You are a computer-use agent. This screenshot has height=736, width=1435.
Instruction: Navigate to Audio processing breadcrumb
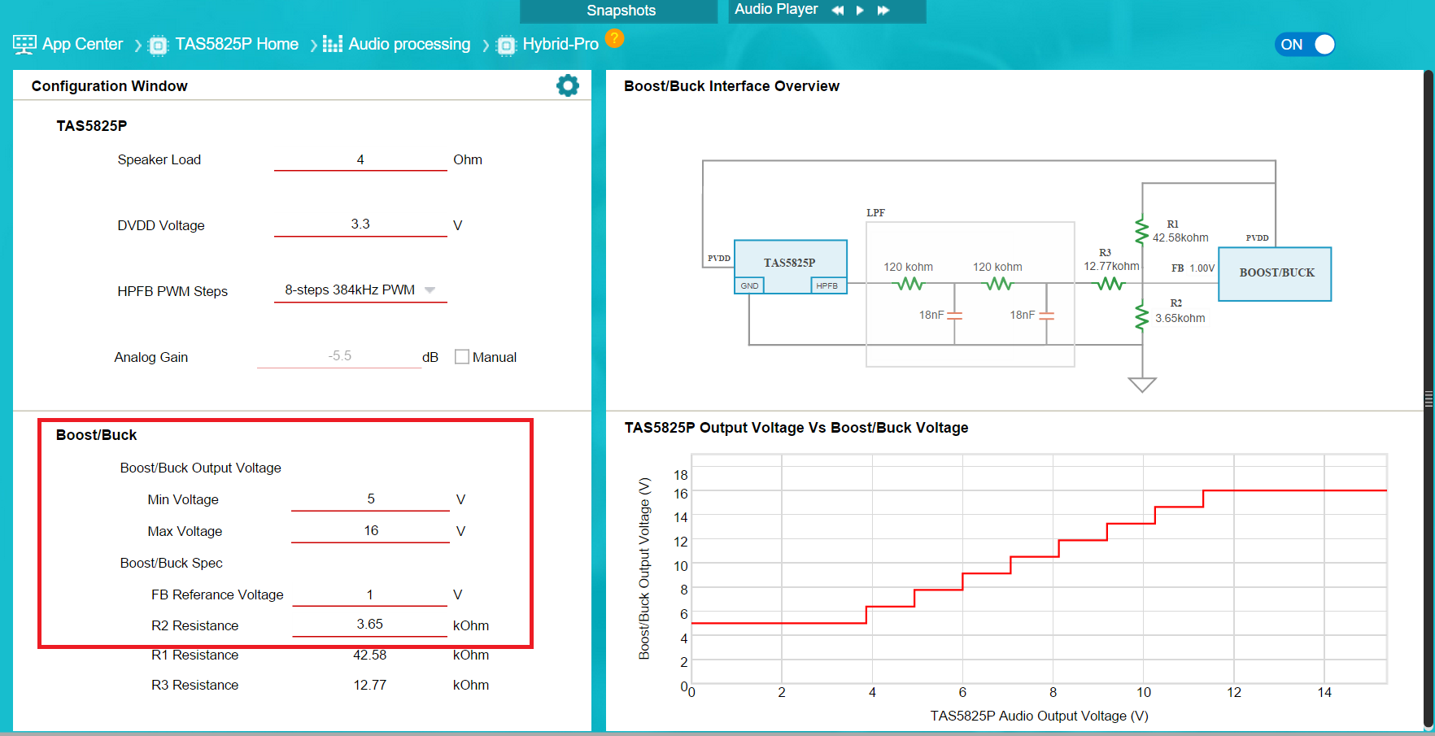coord(409,44)
